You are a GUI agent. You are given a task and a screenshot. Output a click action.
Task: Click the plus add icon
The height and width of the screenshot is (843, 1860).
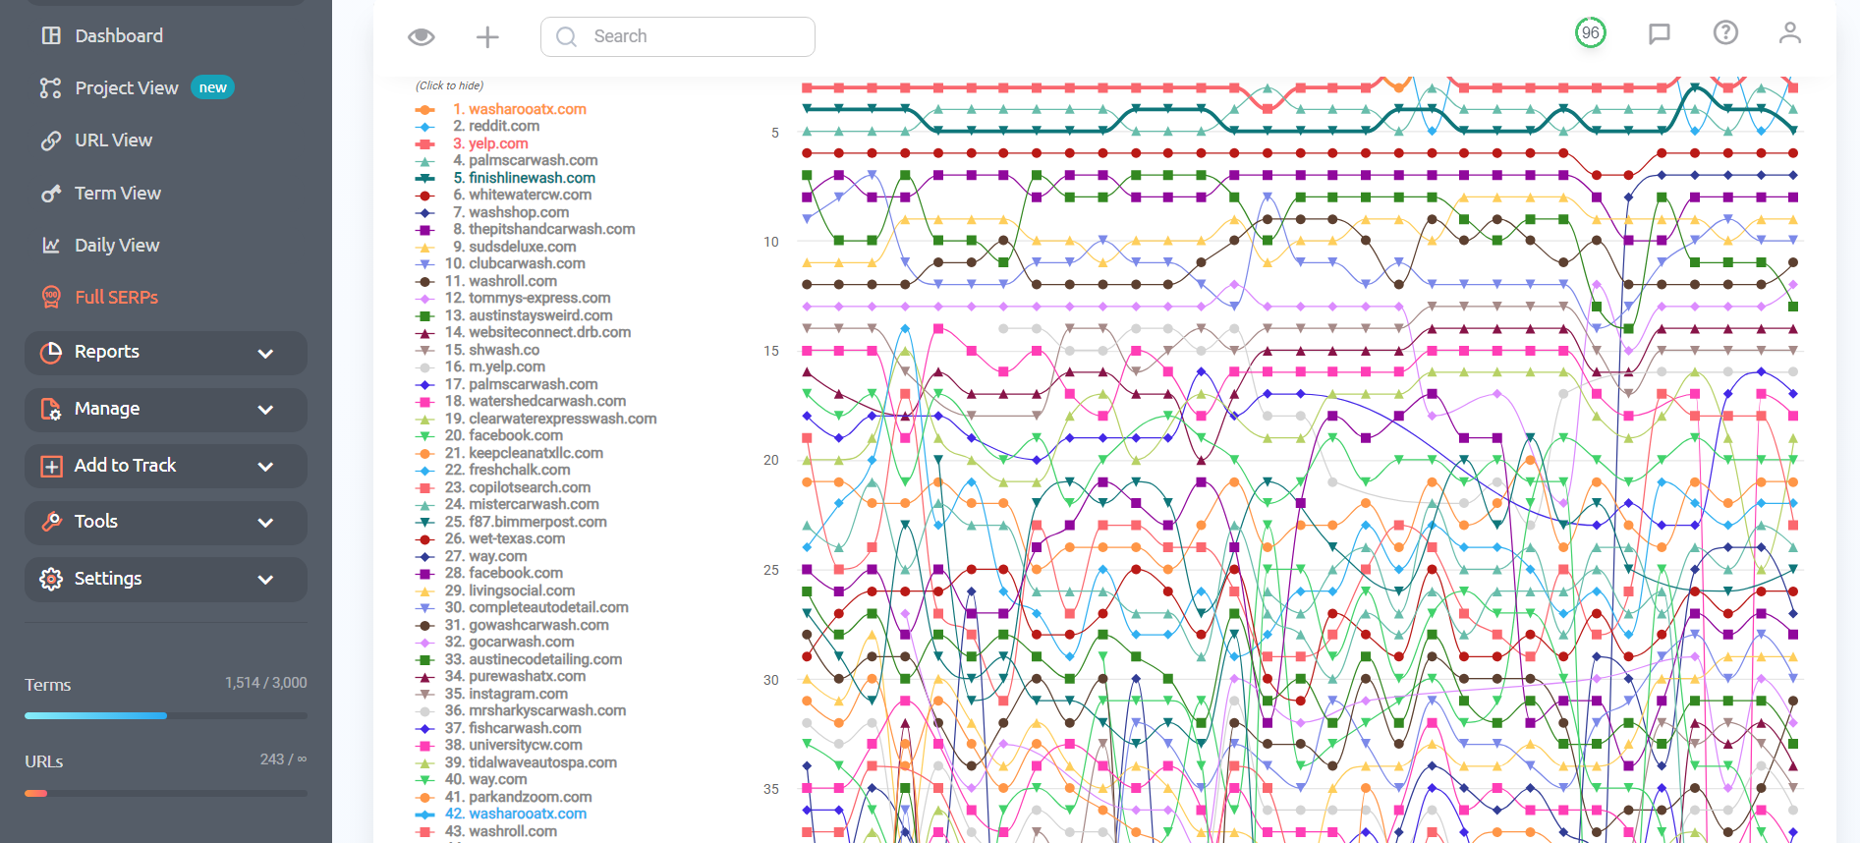(487, 36)
